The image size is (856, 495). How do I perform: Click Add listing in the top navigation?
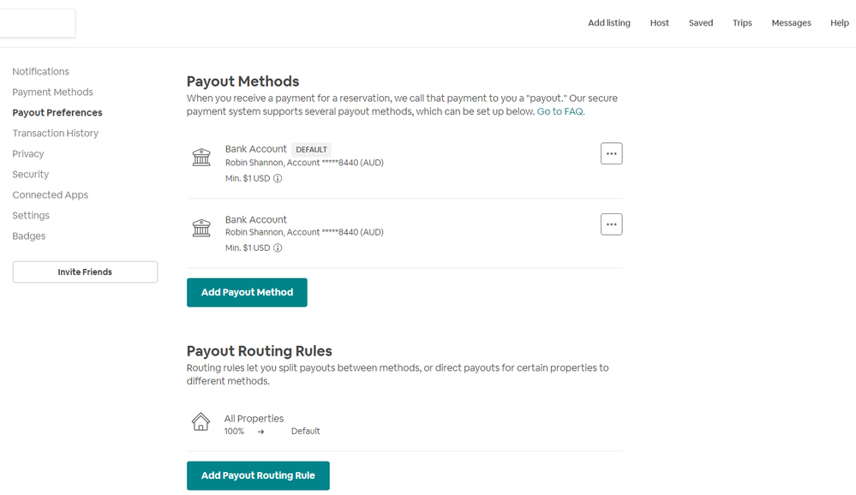(608, 23)
